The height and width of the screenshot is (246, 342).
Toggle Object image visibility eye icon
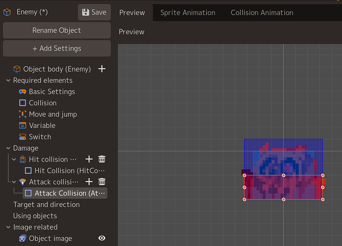(x=102, y=238)
